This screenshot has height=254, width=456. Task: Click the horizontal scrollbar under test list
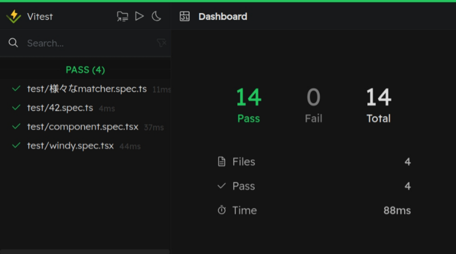tap(85, 251)
